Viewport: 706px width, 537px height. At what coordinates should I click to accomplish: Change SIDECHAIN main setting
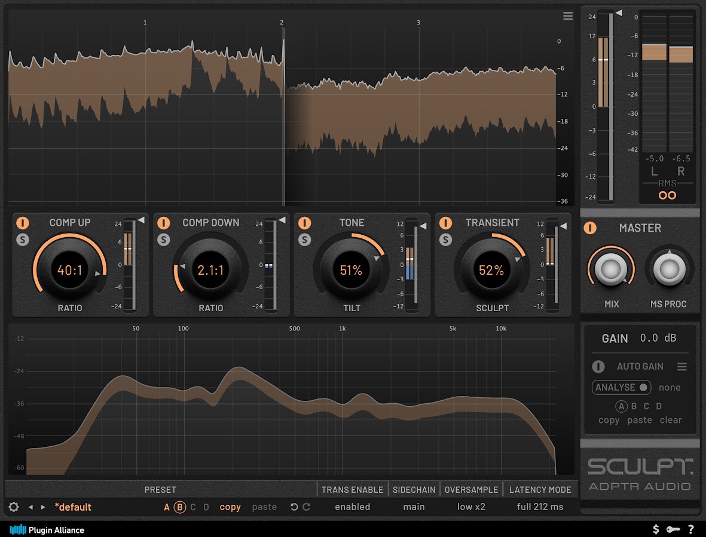[414, 507]
